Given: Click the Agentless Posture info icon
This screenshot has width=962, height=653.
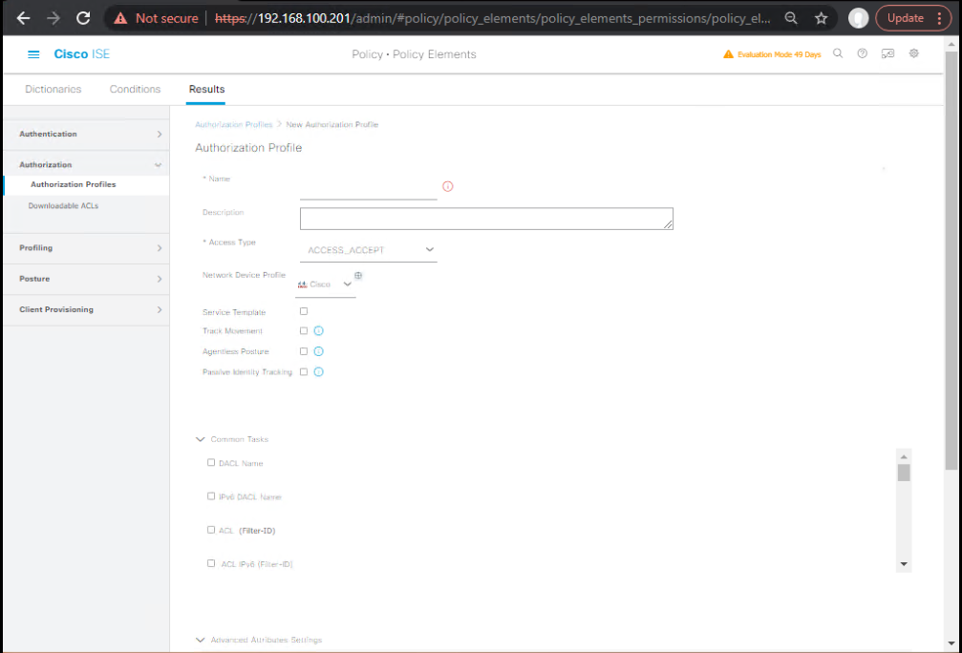Looking at the screenshot, I should tap(318, 351).
